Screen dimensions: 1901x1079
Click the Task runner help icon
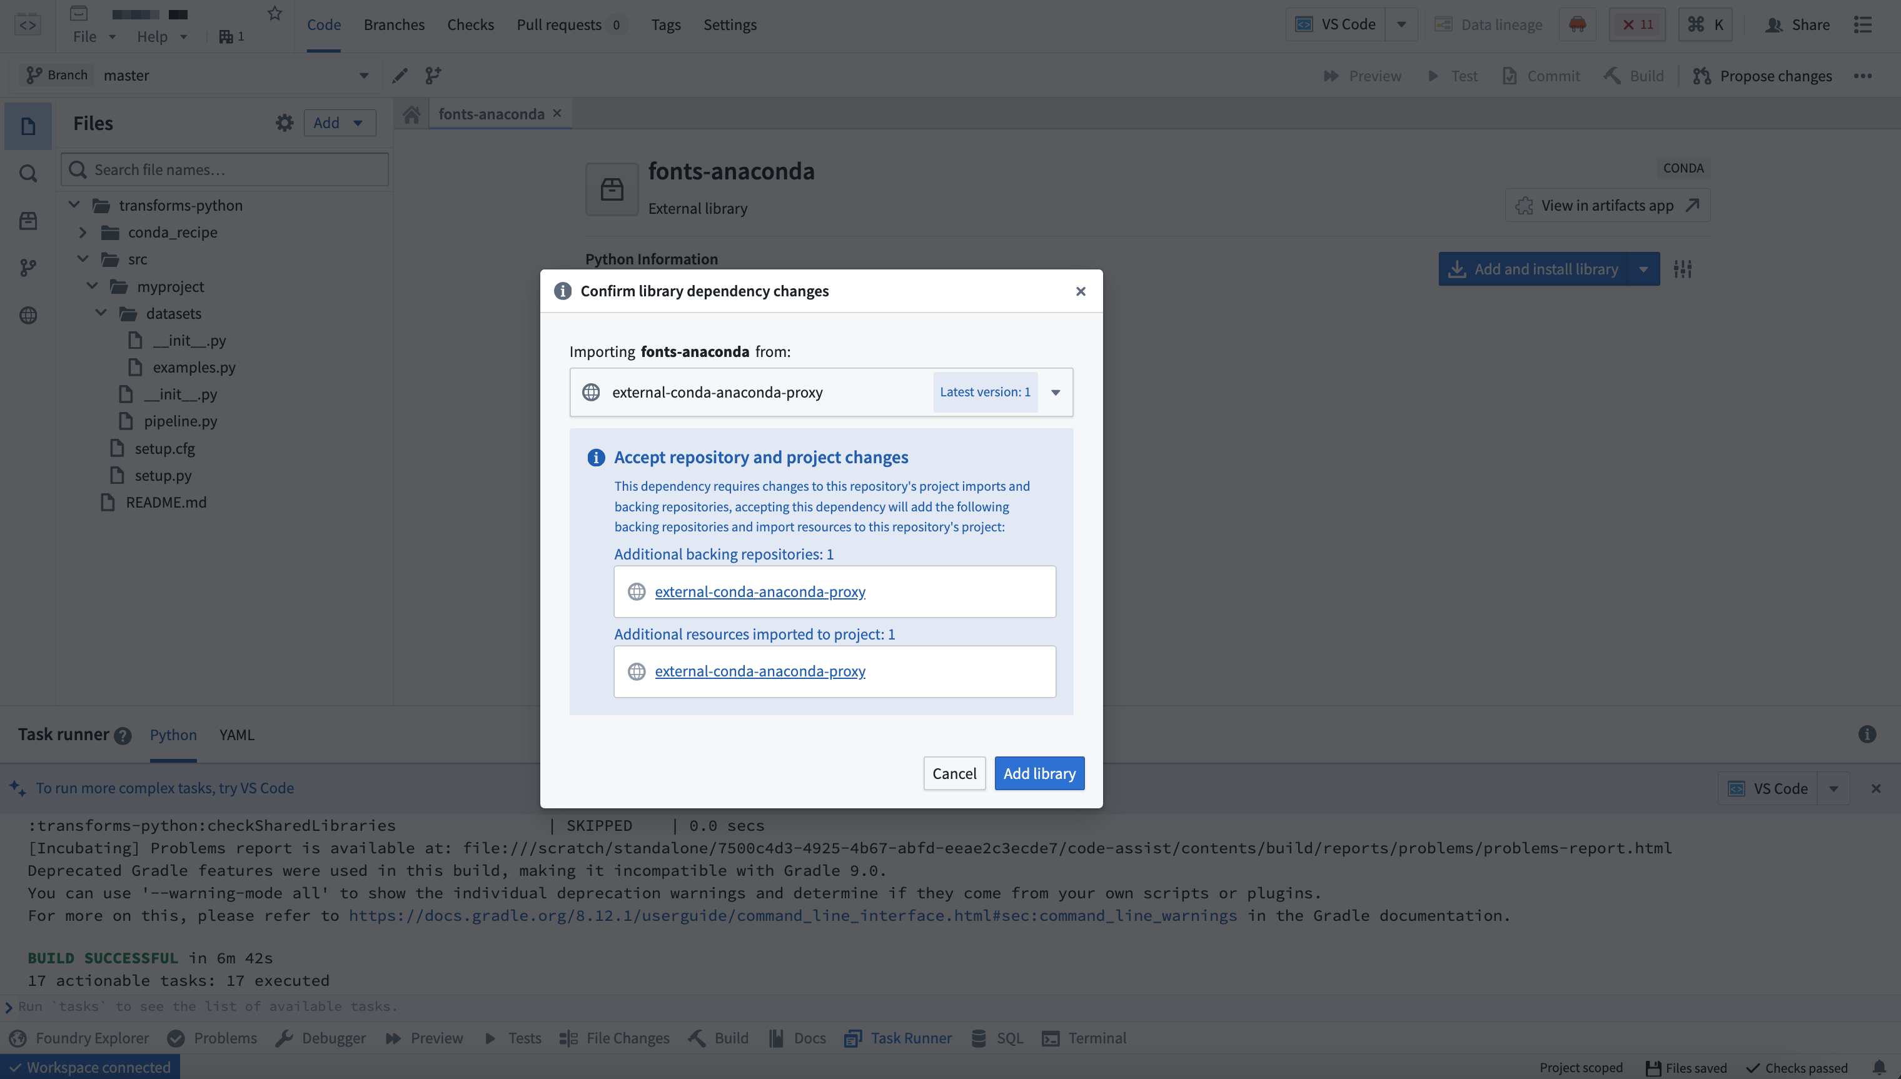tap(123, 736)
